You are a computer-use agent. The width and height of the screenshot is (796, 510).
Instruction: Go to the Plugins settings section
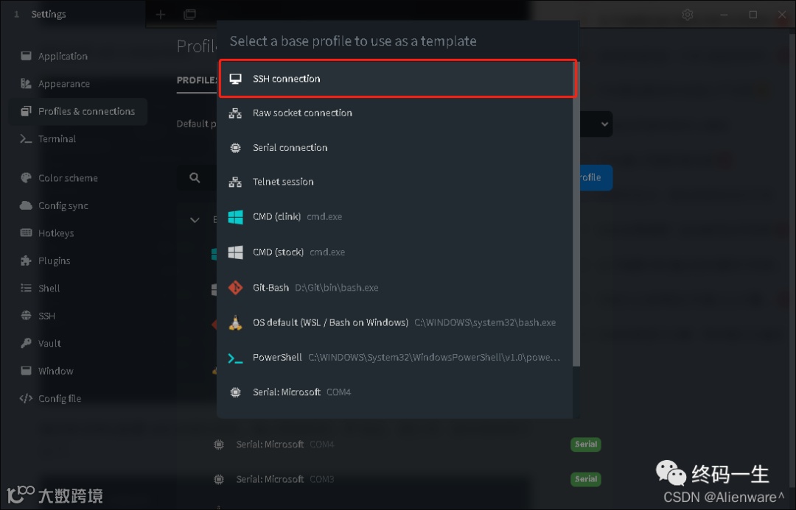(54, 261)
